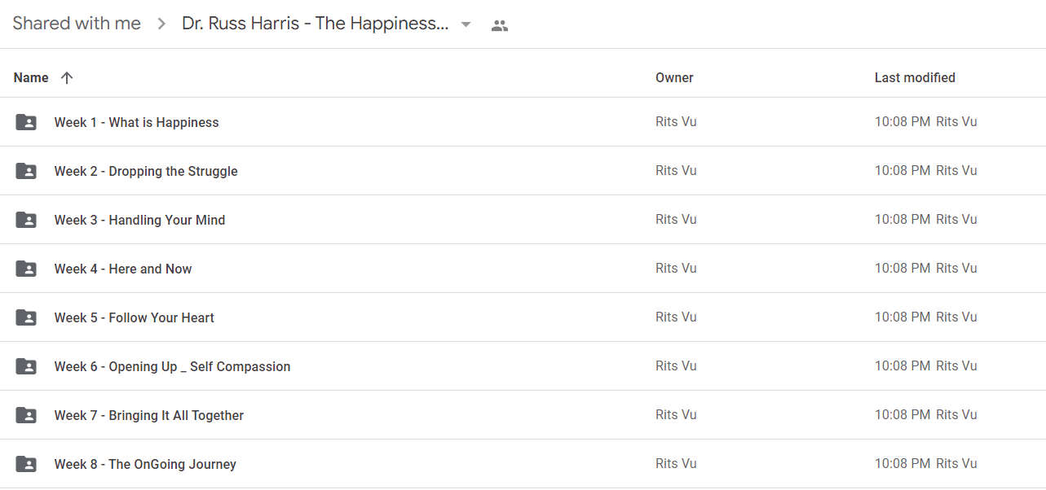Viewport: 1046px width, 490px height.
Task: Click the Week 2 shared folder icon
Action: [26, 171]
